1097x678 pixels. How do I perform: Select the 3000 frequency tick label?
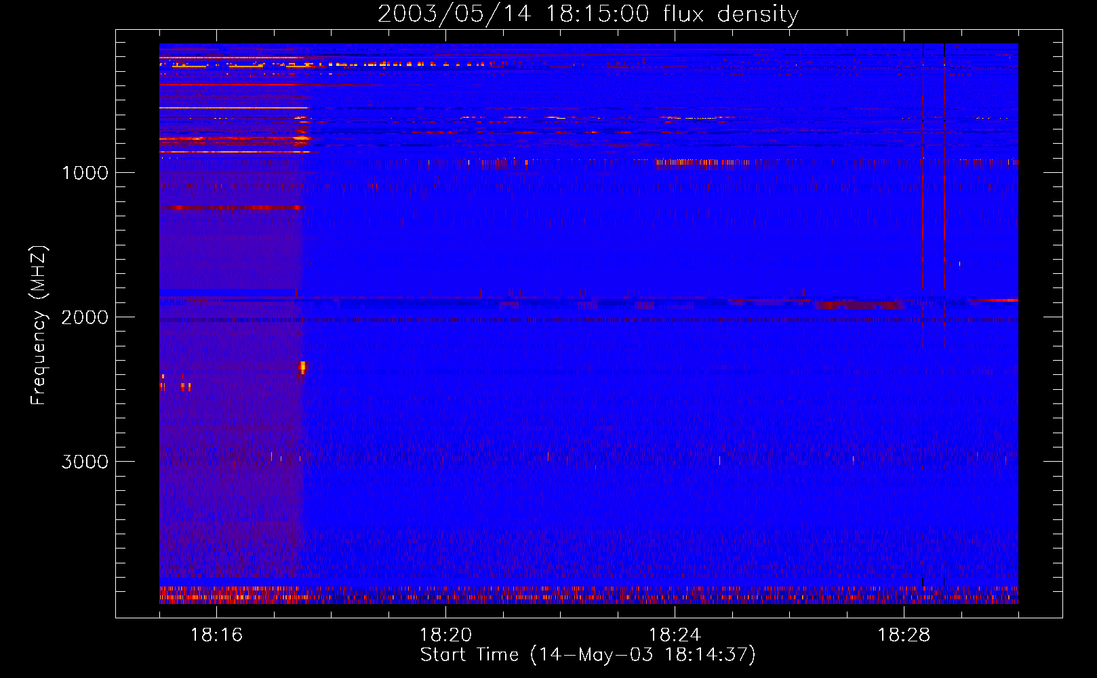pyautogui.click(x=85, y=462)
